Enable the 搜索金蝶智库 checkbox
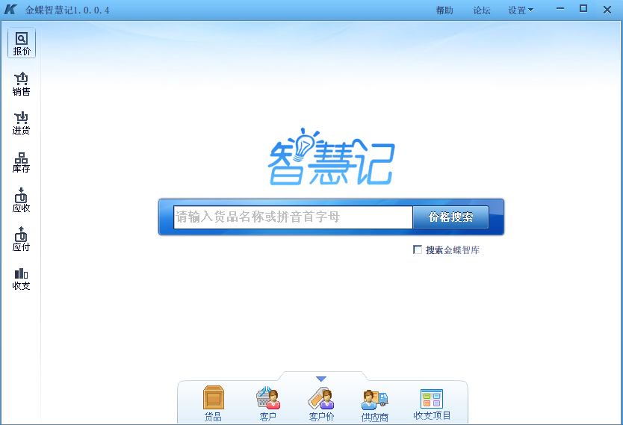623x425 pixels. point(417,249)
